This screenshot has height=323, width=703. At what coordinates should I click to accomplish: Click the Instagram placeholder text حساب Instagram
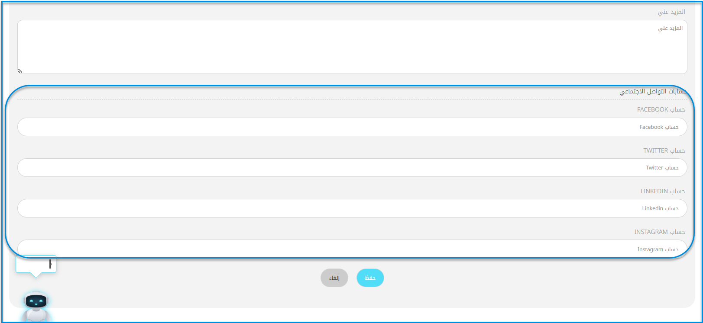point(658,249)
